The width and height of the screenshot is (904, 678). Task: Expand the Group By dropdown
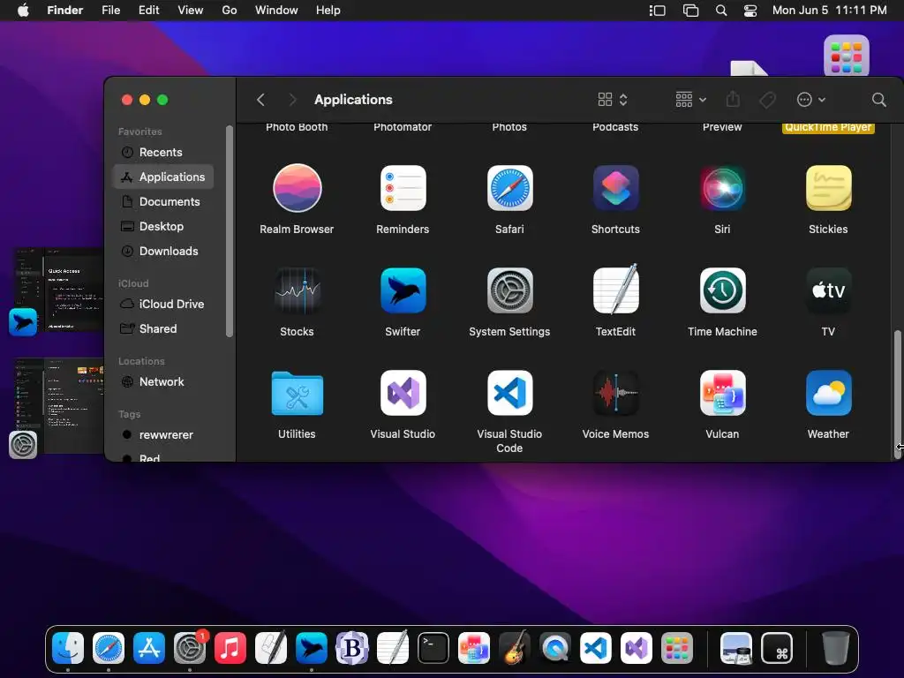tap(690, 100)
